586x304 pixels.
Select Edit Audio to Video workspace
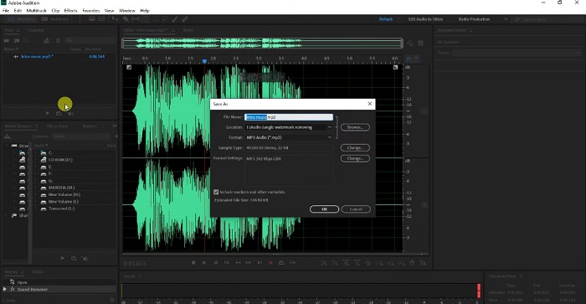425,19
